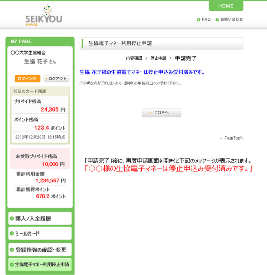The image size is (267, 275).
Task: Click the プリペイド残高 label
Action: tap(28, 102)
